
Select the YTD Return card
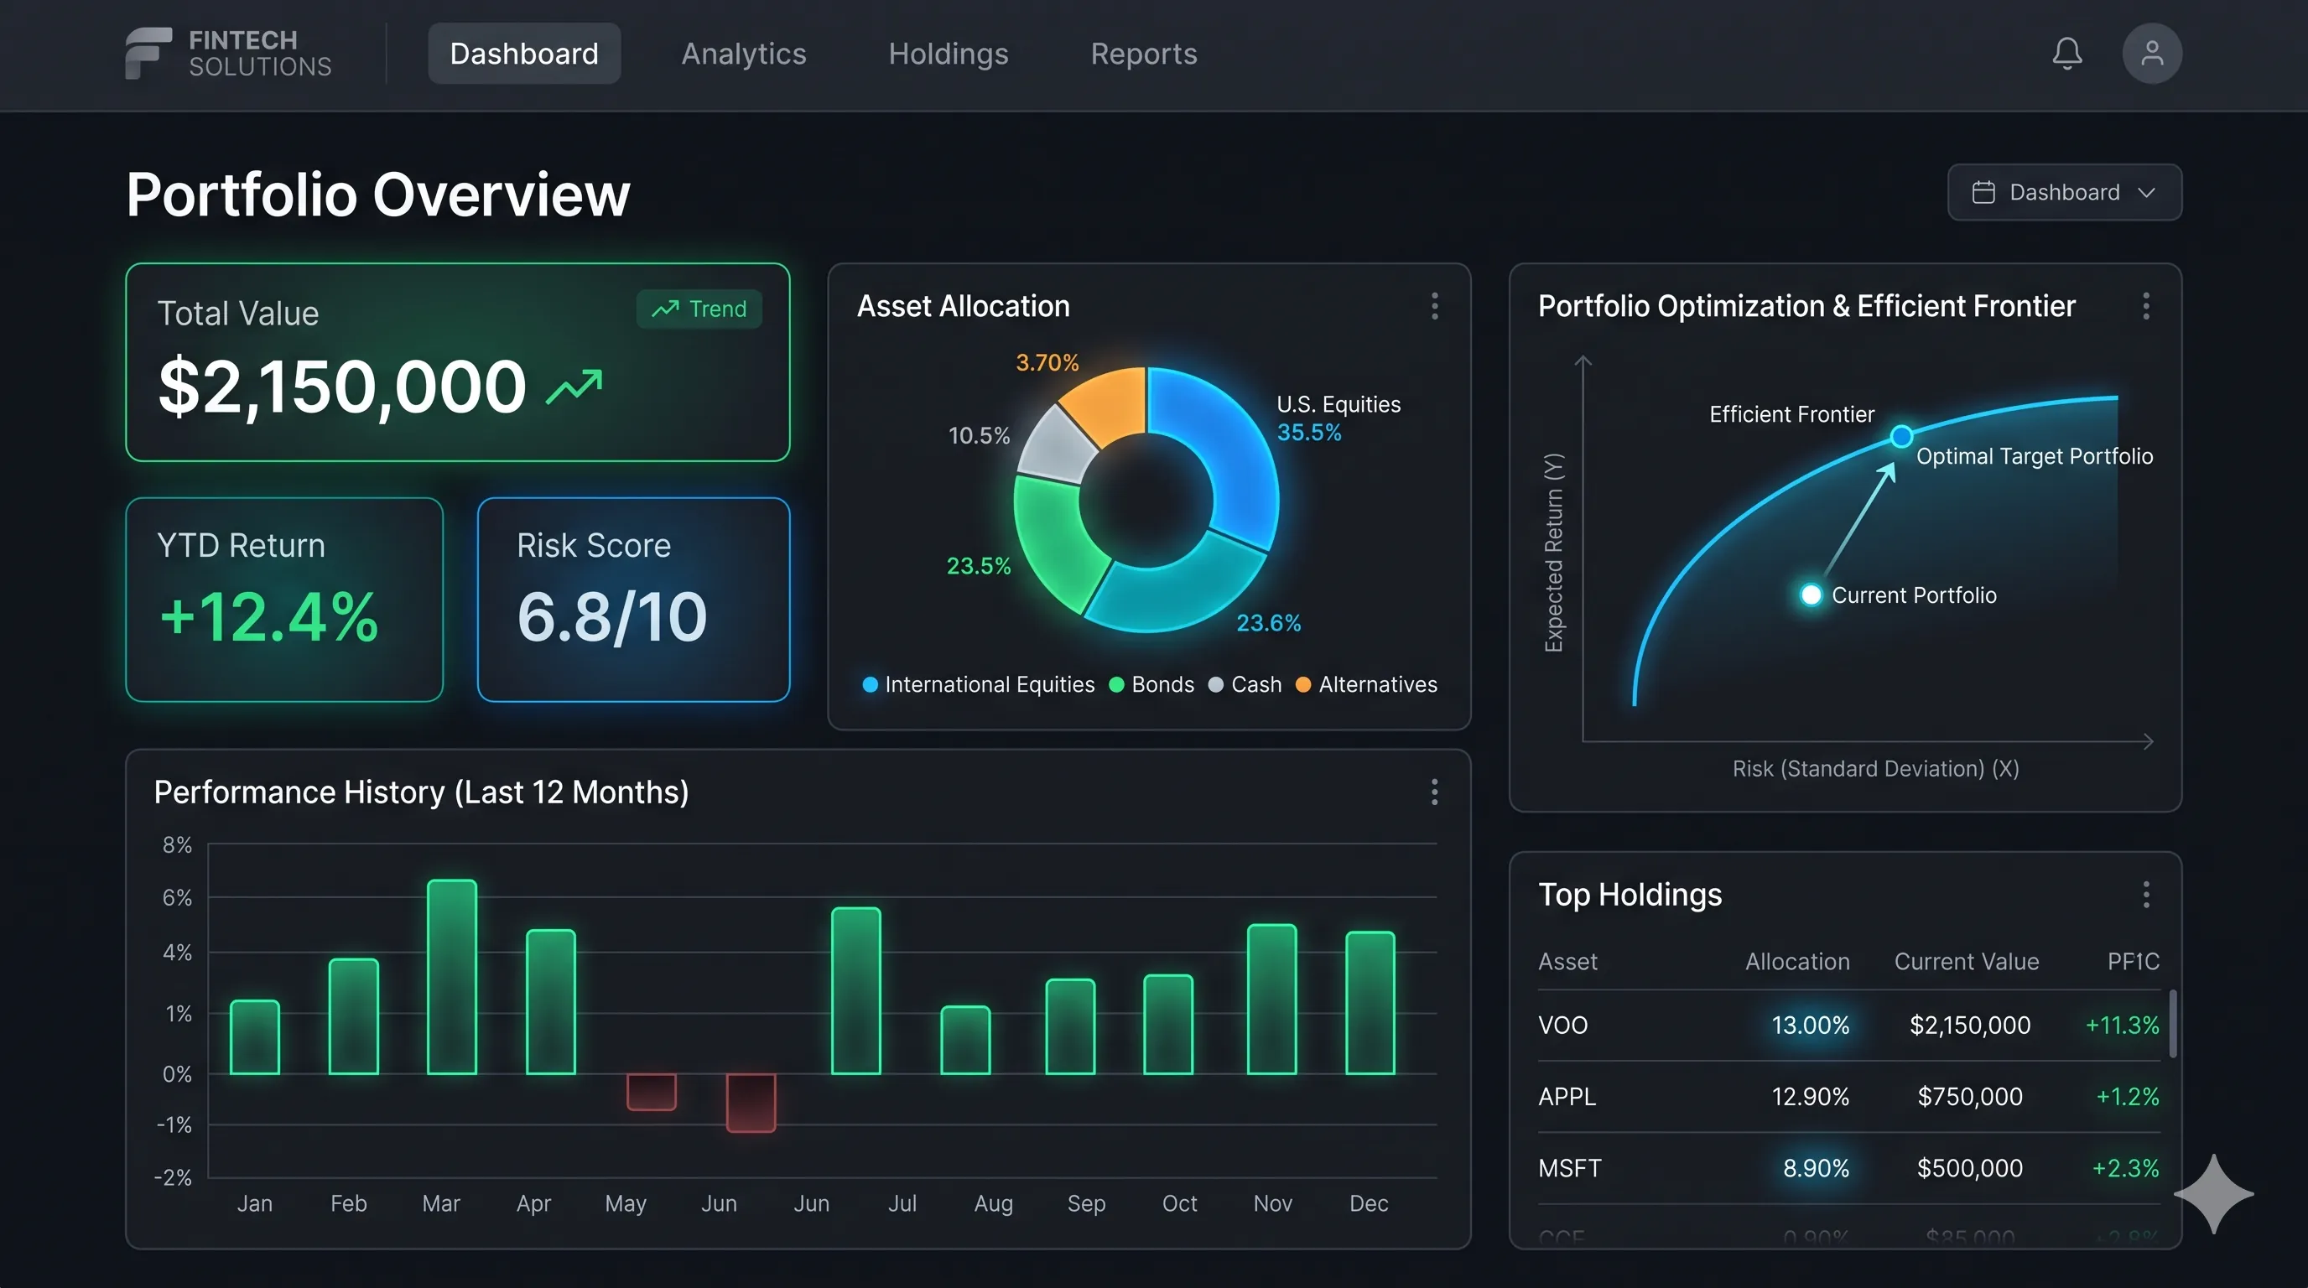(x=285, y=600)
